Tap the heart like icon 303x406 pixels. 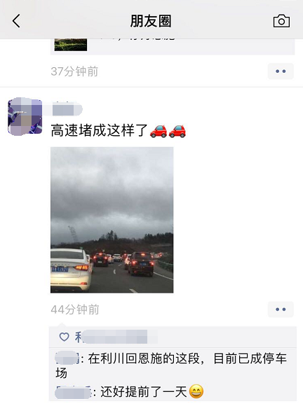(64, 337)
